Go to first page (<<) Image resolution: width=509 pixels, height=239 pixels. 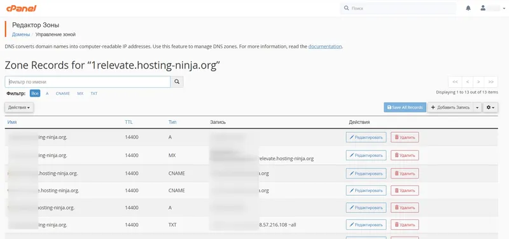pyautogui.click(x=455, y=82)
